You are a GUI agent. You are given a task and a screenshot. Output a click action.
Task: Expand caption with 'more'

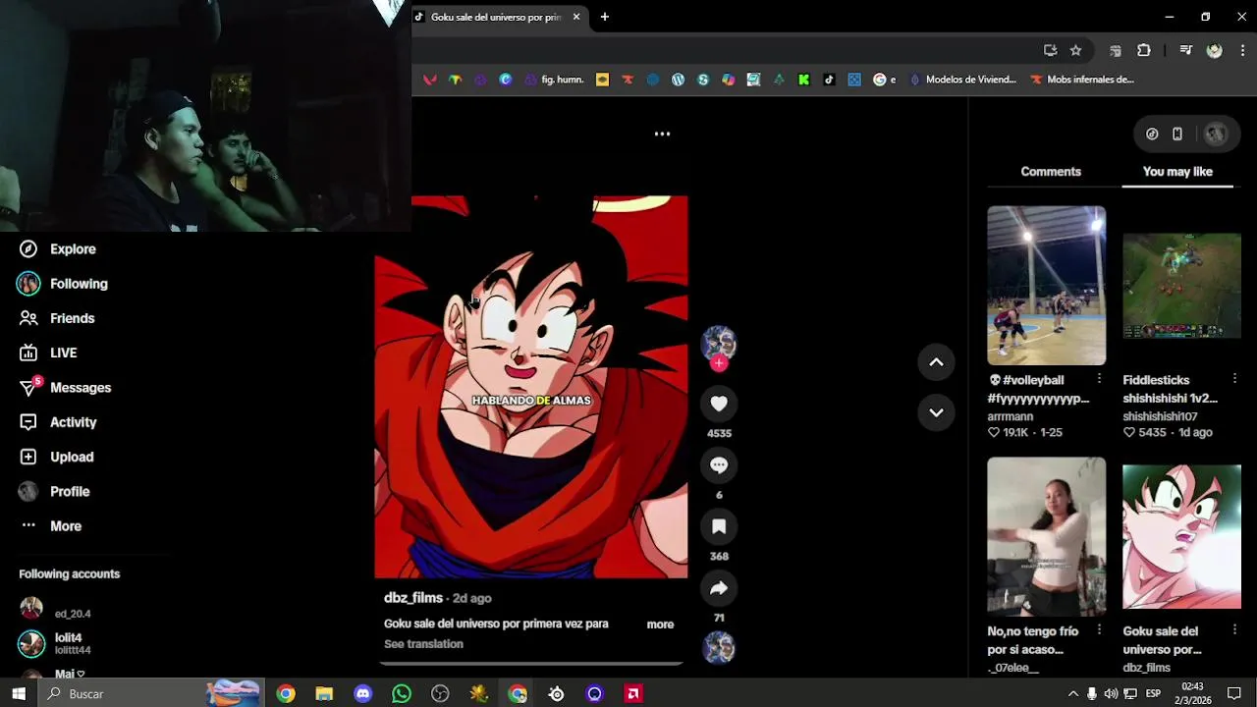tap(660, 625)
